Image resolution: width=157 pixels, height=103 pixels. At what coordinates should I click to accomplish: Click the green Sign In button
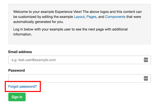(17, 97)
